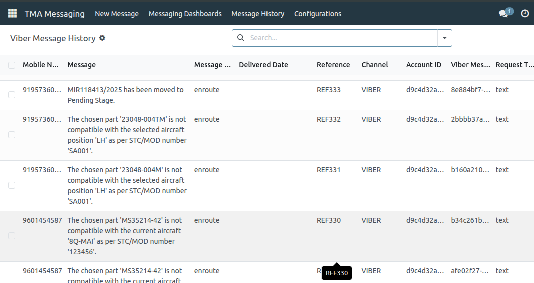Open the apps grid menu icon
The image size is (534, 283).
pos(12,13)
